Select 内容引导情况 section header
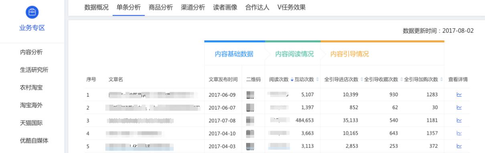The width and height of the screenshot is (485, 153). coord(349,54)
